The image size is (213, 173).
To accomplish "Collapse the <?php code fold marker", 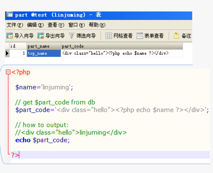I will click(8, 72).
